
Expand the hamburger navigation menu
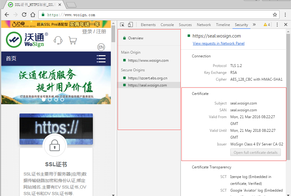click(101, 59)
